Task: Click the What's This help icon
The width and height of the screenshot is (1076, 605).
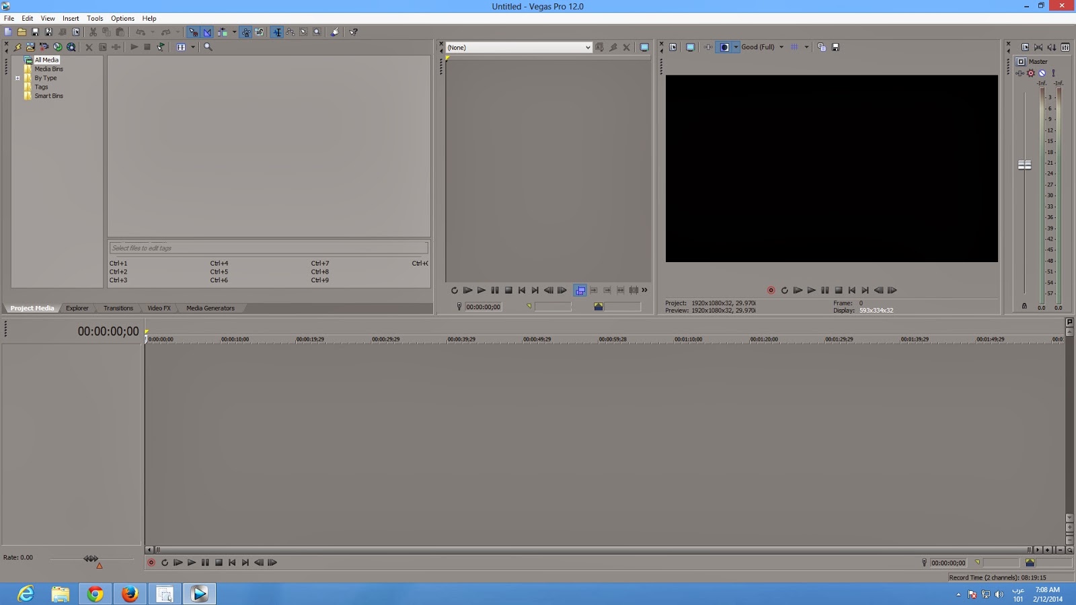Action: 354,32
